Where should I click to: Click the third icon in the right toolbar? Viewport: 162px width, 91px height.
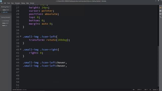point(160,14)
